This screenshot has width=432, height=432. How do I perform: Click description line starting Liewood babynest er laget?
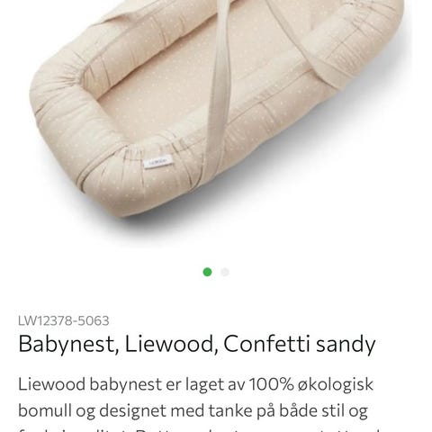195,384
